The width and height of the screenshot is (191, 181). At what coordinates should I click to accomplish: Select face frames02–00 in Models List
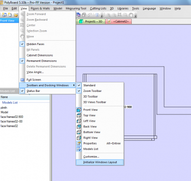tap(11, 122)
